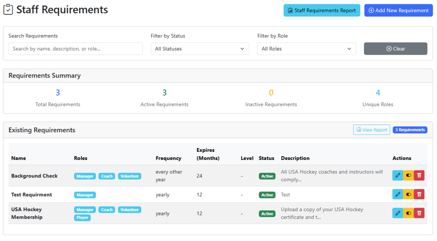Delete the Background Check requirement
Screen dimensions: 437x241
pyautogui.click(x=419, y=176)
